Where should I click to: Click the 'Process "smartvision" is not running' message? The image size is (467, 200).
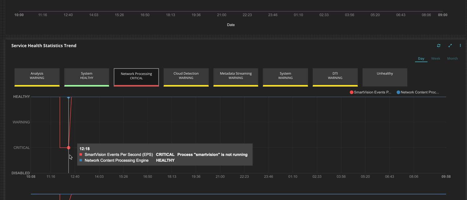coord(212,154)
